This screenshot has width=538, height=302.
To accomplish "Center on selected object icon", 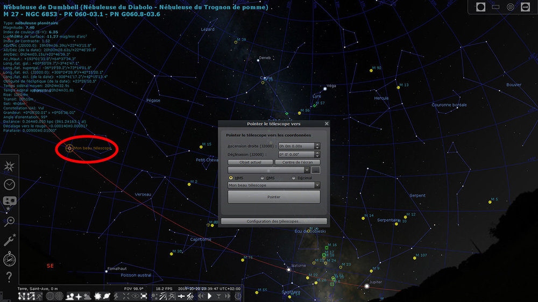I will click(125, 296).
